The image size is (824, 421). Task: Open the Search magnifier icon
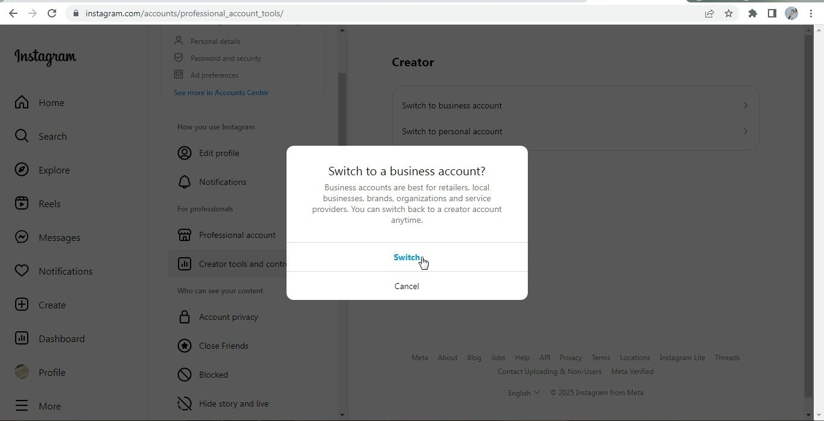22,136
